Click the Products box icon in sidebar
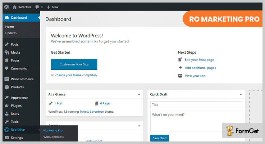This screenshot has height=144, width=265. (x=7, y=87)
